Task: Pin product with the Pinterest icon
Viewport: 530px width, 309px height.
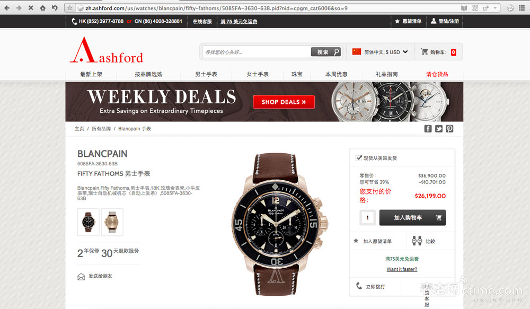Action: point(449,129)
